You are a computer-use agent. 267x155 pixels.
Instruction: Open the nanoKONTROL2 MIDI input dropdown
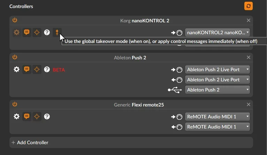coord(218,32)
